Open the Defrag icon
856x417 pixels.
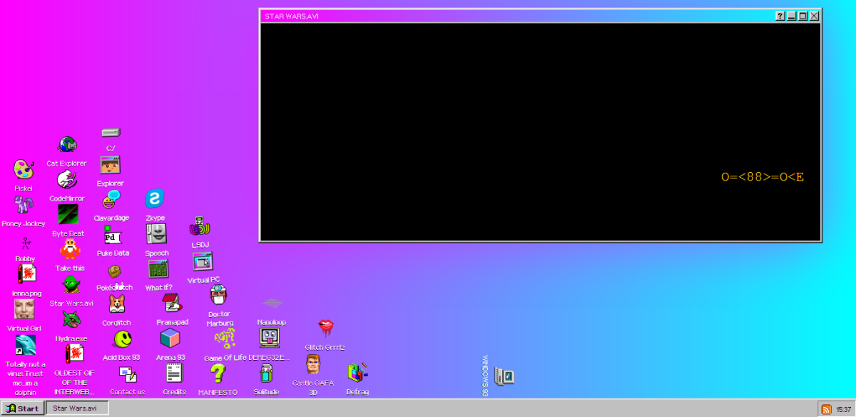tap(358, 373)
